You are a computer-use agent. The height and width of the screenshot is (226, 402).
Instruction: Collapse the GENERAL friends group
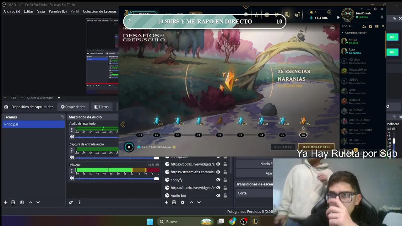point(343,33)
